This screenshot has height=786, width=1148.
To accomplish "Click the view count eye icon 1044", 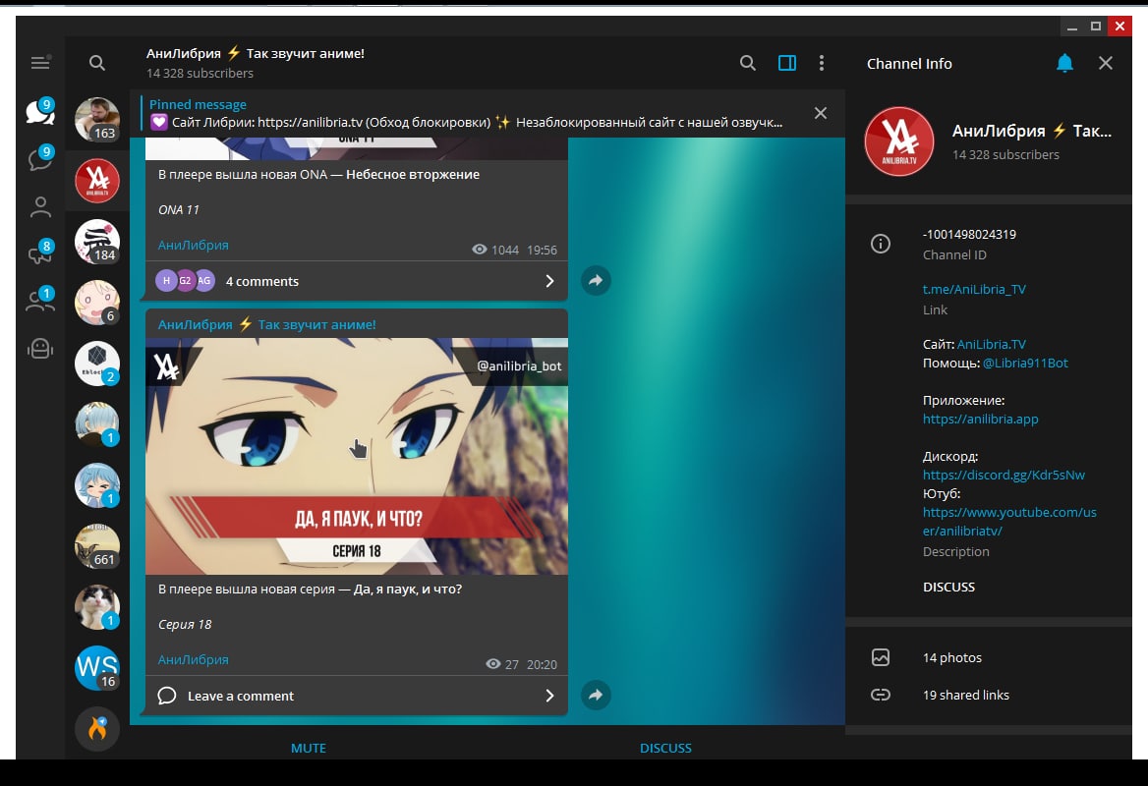I will pos(480,250).
